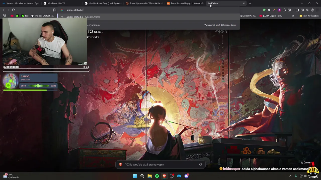This screenshot has height=180, width=321.
Task: Go forward with the browser forward arrow
Action: click(9, 10)
